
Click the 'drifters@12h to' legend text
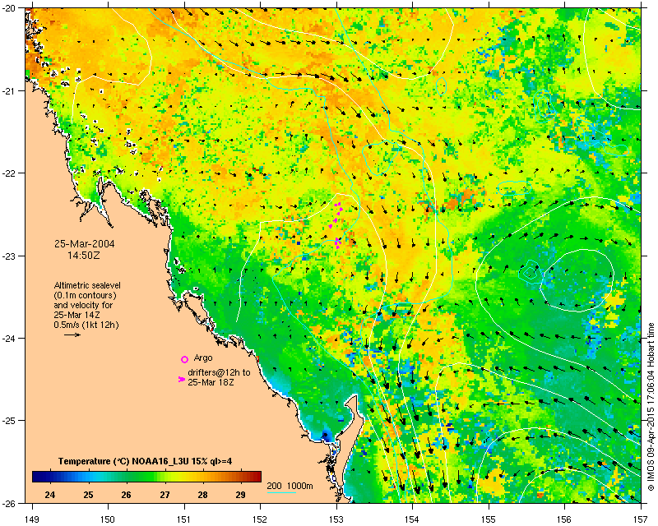219,372
